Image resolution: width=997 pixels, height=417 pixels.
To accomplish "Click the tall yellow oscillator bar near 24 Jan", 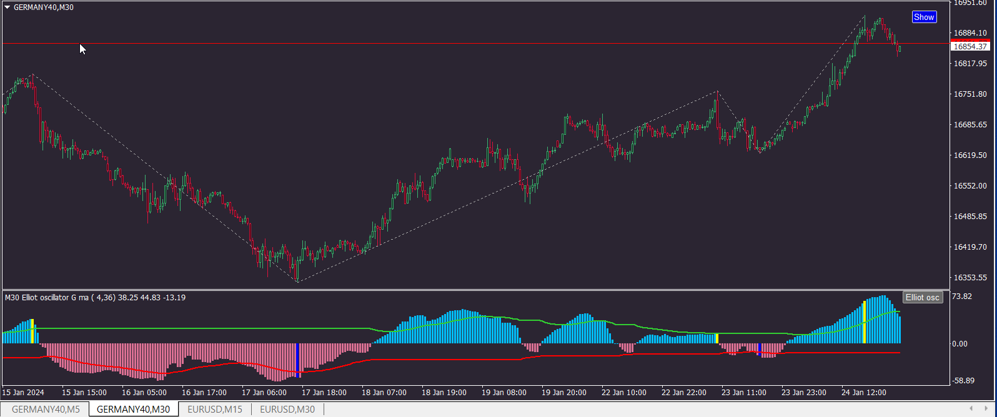I will [x=865, y=322].
